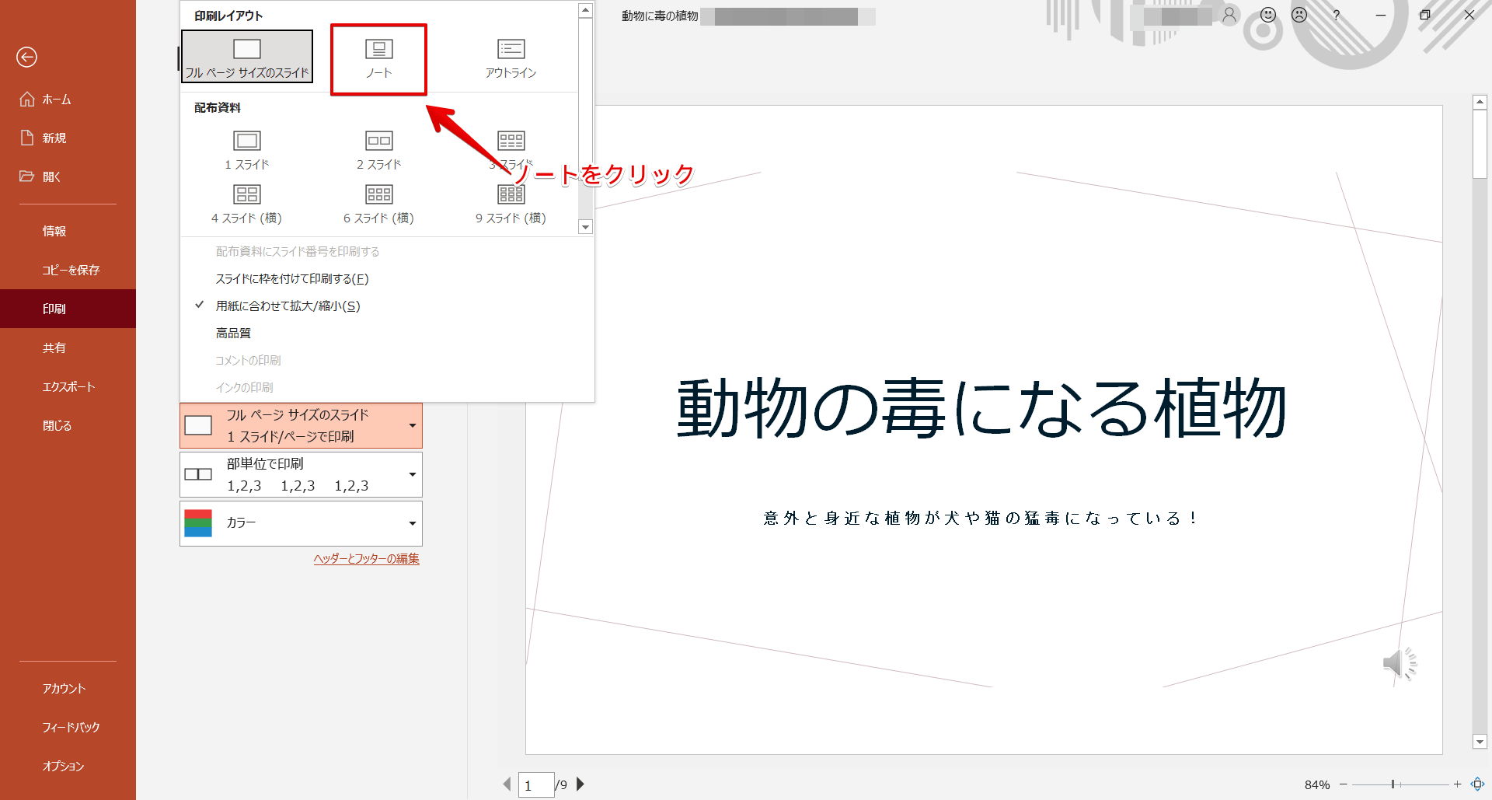Viewport: 1492px width, 800px height.
Task: Click the 配布資料 section header
Action: point(218,107)
